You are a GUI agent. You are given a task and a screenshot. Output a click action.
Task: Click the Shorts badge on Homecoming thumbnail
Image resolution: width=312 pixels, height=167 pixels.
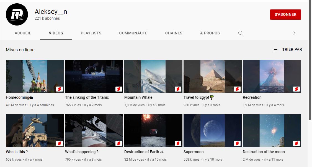[60, 89]
